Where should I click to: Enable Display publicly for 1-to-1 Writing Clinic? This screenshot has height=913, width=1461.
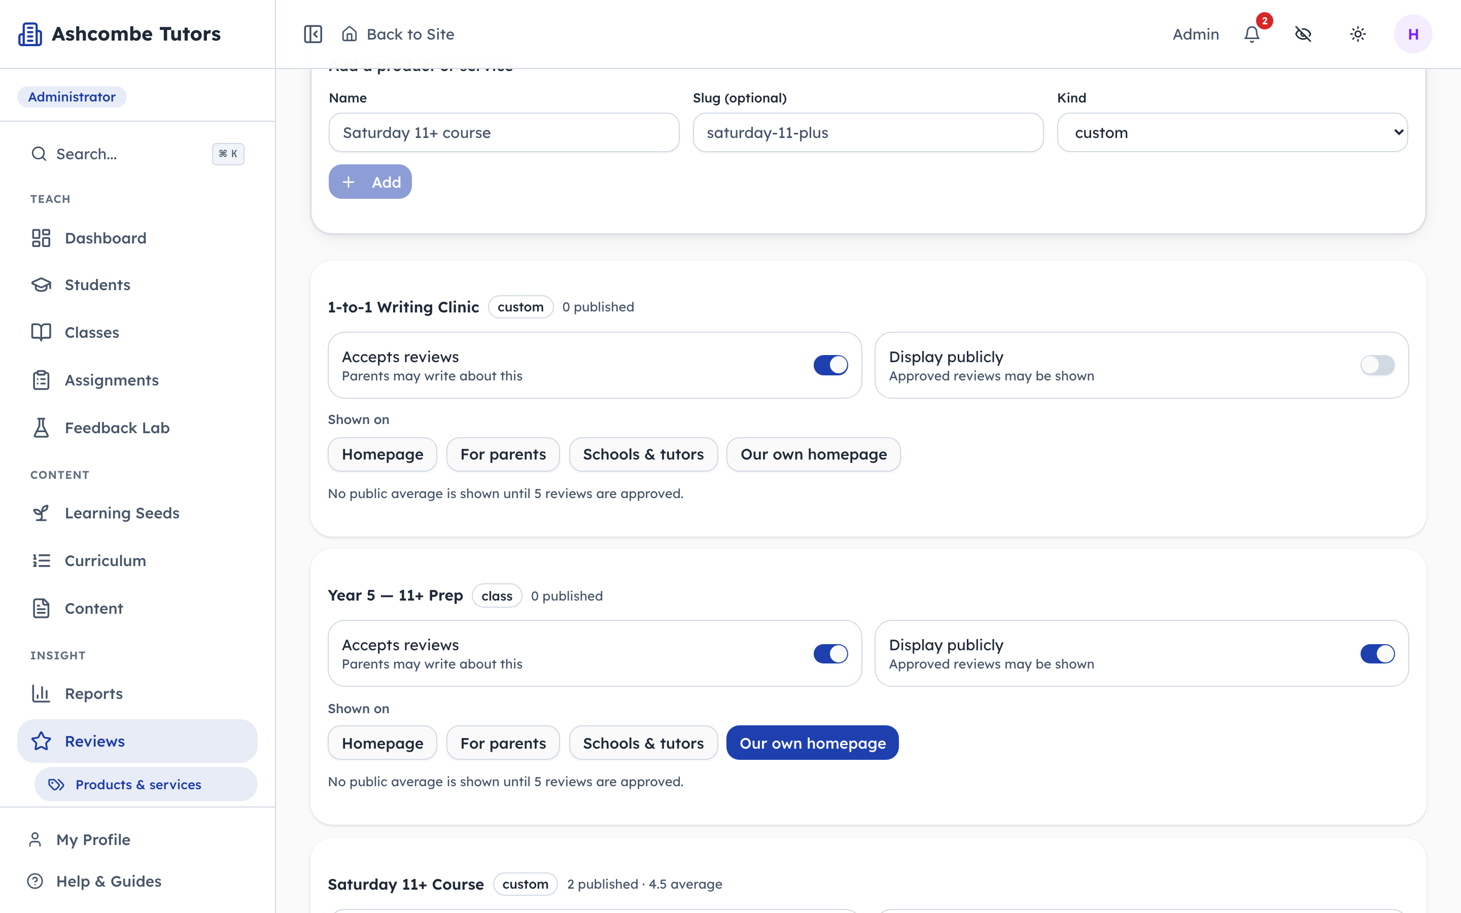click(x=1377, y=365)
